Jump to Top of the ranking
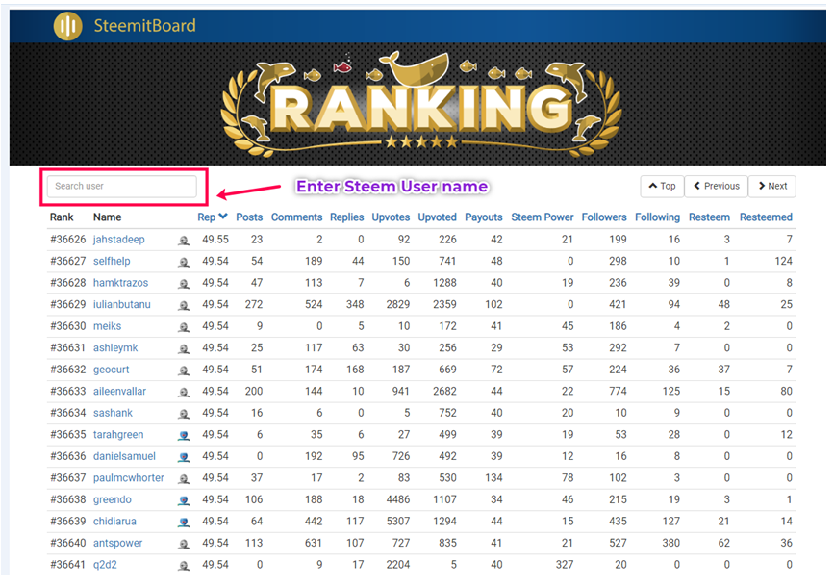Screen dimensions: 834x587 (x=662, y=187)
